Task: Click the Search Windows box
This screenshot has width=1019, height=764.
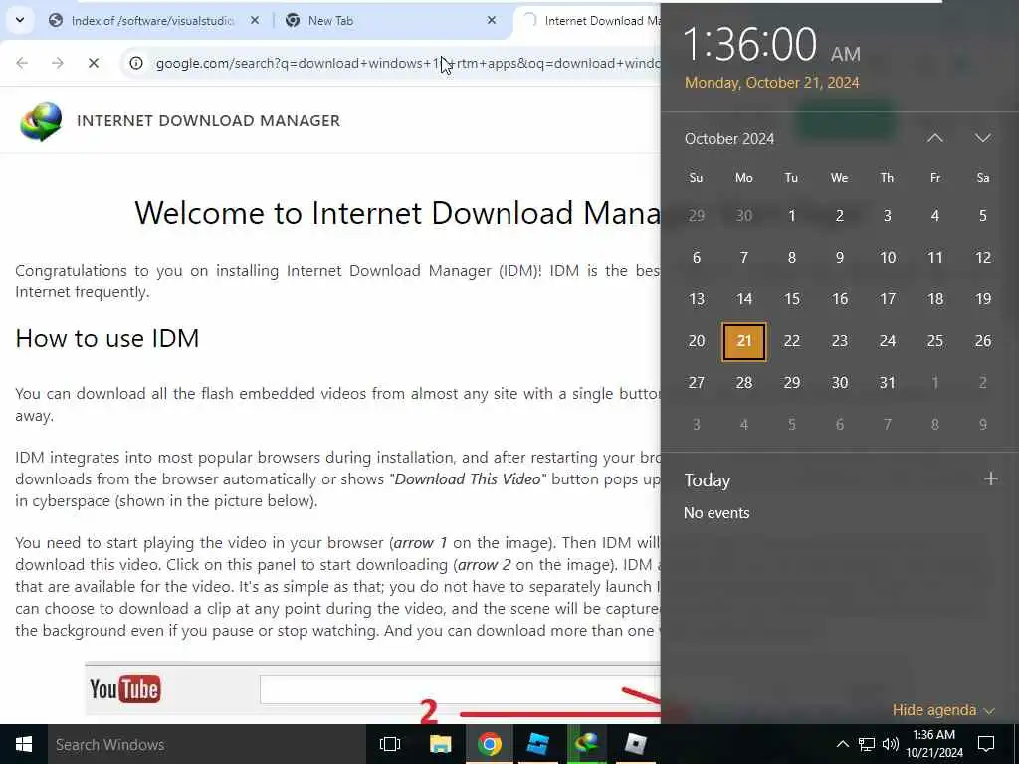Action: pos(206,744)
